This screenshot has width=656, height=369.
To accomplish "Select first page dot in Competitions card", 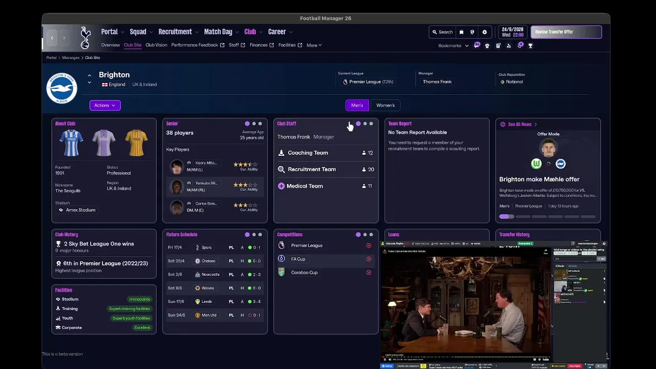I will 358,235.
